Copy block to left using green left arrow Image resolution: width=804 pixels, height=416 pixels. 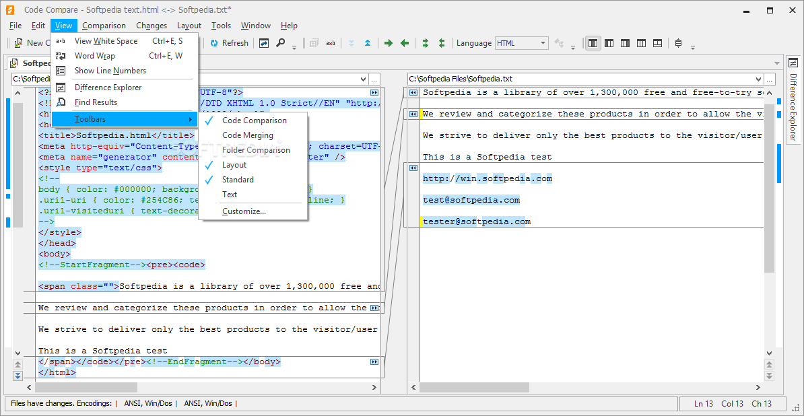coord(405,43)
